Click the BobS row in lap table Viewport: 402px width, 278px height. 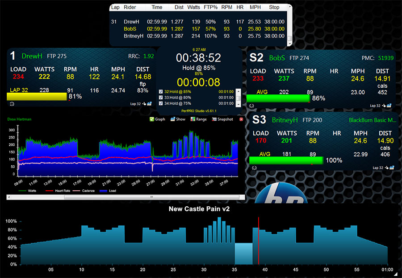coord(198,29)
